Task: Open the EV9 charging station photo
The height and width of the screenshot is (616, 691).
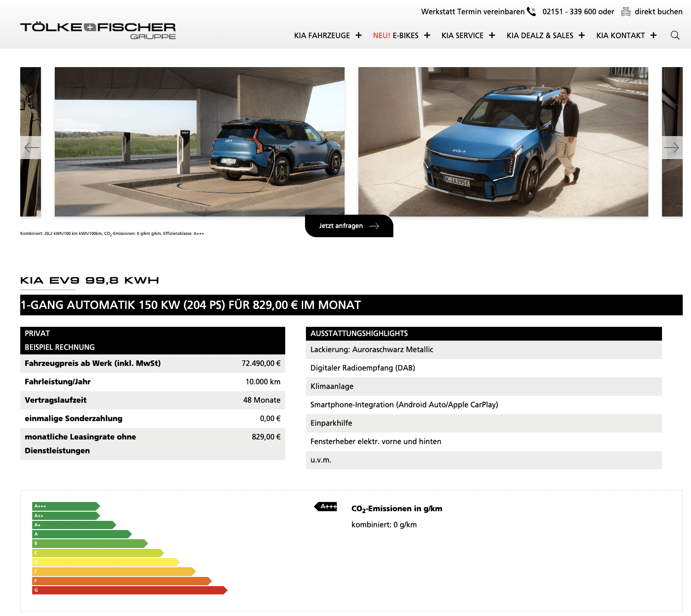Action: click(200, 142)
